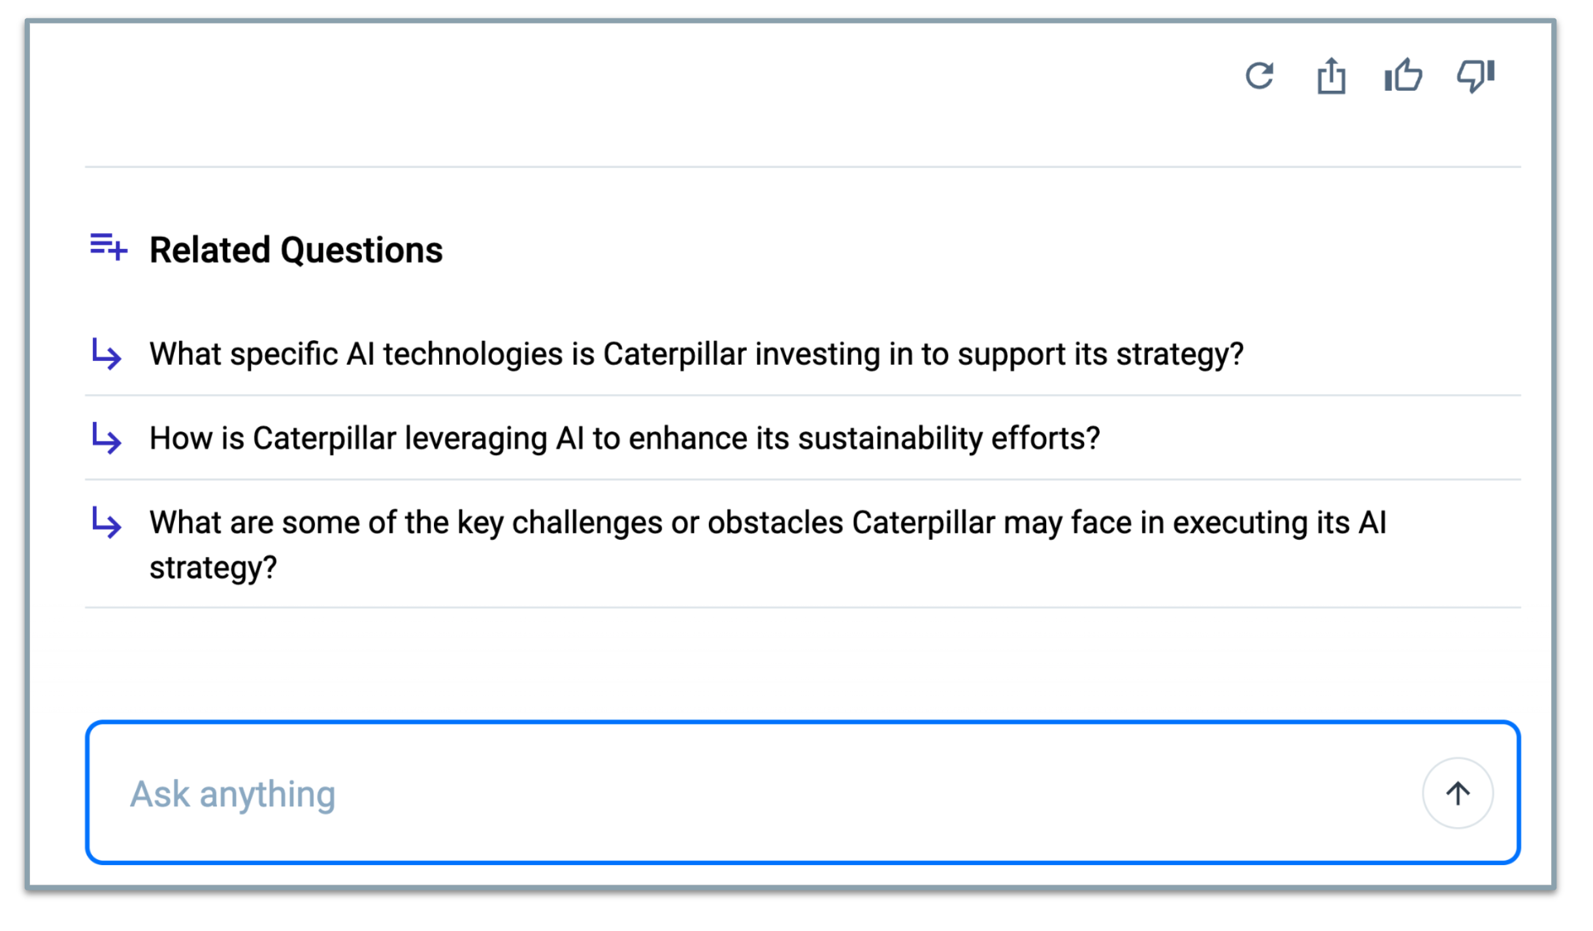
Task: Click arrow icon beside key challenges question
Action: pos(107,522)
